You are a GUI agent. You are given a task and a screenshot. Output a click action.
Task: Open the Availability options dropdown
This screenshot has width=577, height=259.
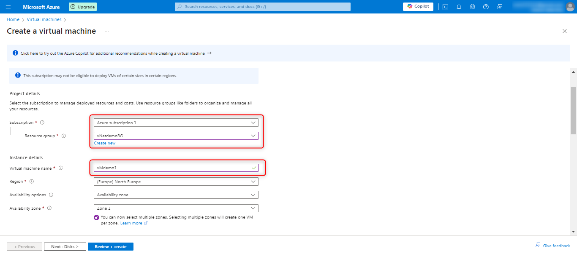coord(176,195)
